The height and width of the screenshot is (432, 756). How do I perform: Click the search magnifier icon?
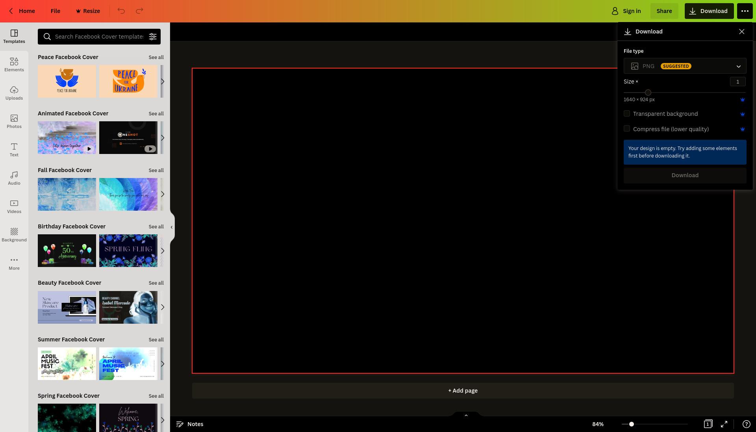click(x=47, y=37)
